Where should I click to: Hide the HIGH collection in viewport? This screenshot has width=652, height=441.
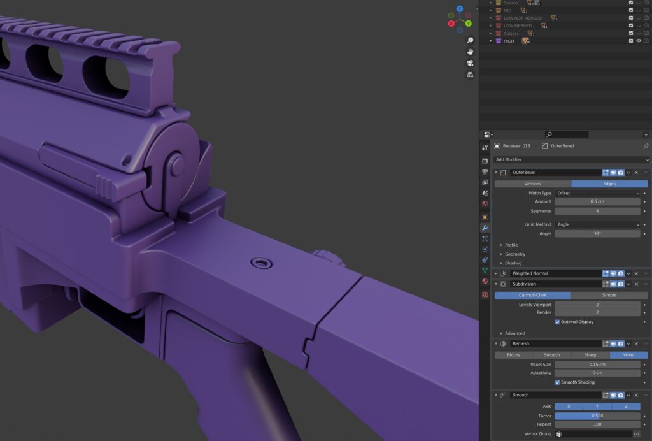tap(639, 41)
